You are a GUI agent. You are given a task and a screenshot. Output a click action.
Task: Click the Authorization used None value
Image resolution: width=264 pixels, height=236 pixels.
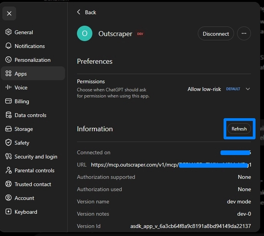click(x=244, y=189)
